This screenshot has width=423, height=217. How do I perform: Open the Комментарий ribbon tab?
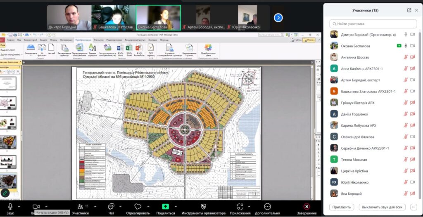30,40
